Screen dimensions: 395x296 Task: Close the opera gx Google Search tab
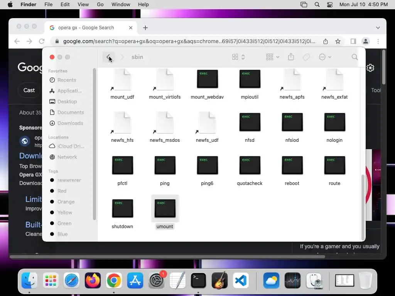tap(131, 28)
